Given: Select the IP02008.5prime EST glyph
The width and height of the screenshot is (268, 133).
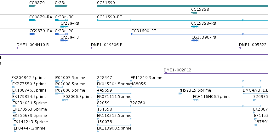Looking at the screenshot, I should coord(59,87).
